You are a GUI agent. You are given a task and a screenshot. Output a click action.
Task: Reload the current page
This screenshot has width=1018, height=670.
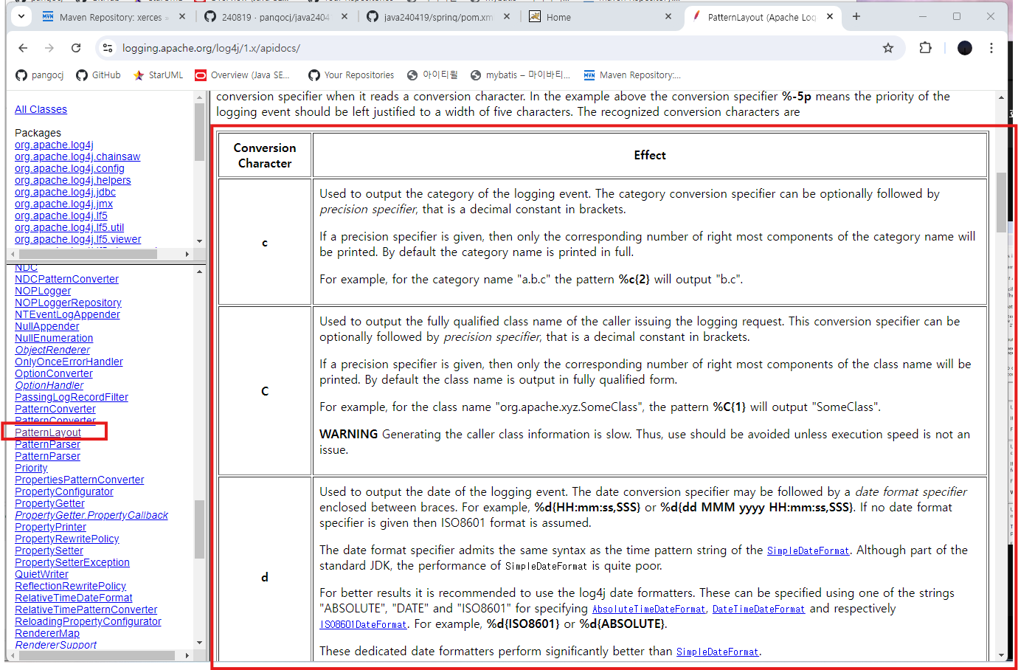coord(76,48)
